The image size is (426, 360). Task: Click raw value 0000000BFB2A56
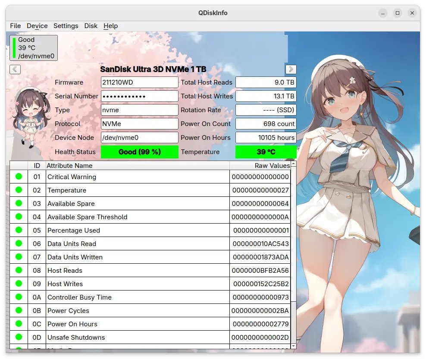[x=260, y=270]
